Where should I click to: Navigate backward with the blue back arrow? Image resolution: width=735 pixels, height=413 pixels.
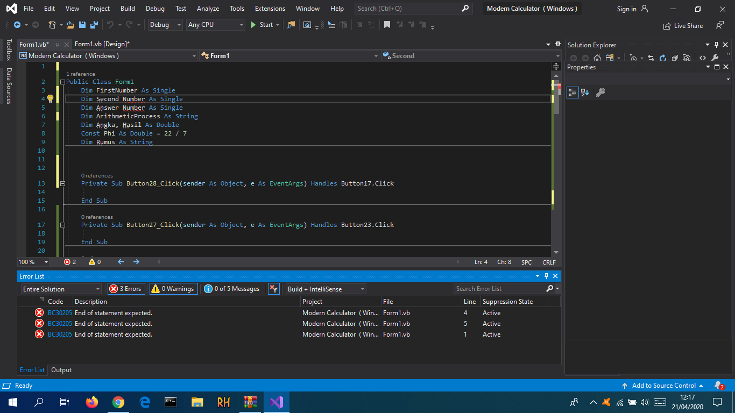click(x=17, y=25)
